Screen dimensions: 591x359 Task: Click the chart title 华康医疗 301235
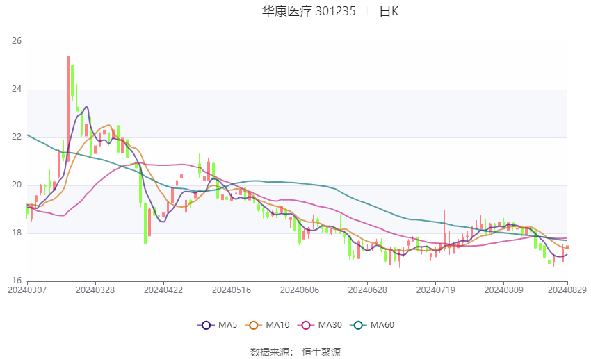[x=309, y=11]
